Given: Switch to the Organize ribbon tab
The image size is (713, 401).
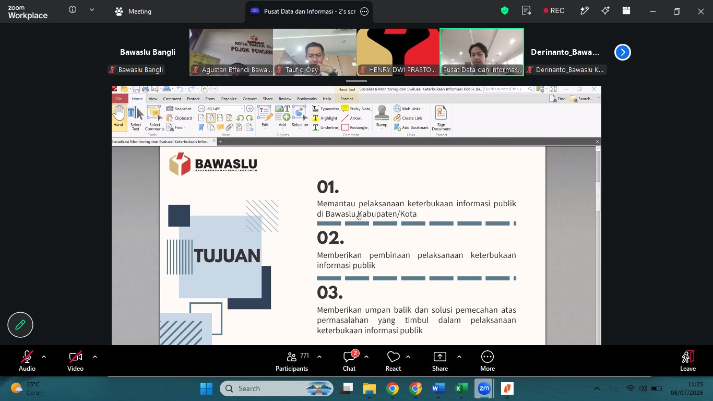Looking at the screenshot, I should pos(229,99).
